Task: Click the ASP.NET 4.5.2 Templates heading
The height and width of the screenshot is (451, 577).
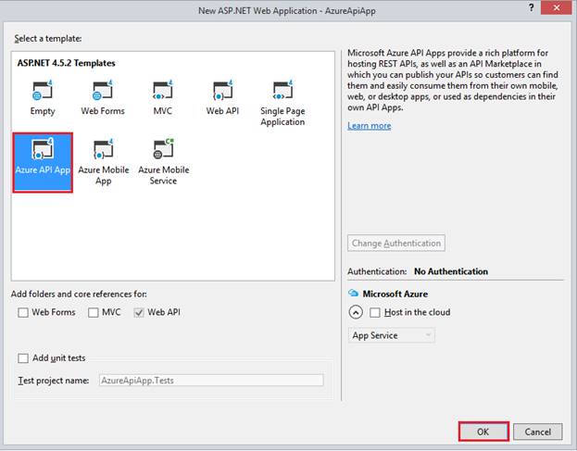Action: coord(67,63)
